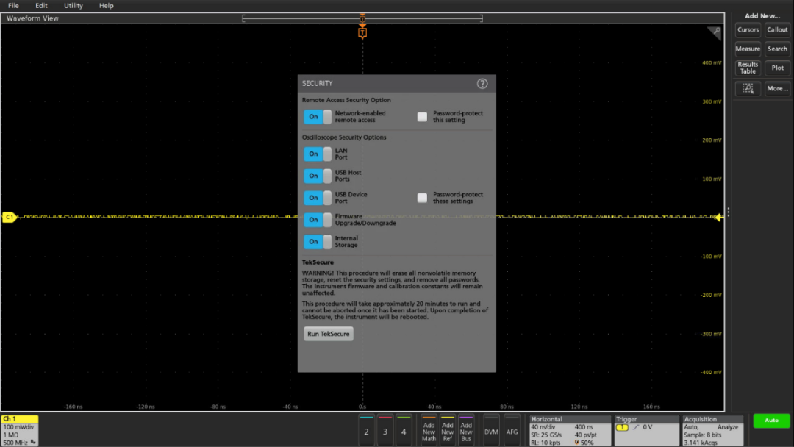The width and height of the screenshot is (794, 447).
Task: Expand the More... add-new options
Action: pos(777,88)
